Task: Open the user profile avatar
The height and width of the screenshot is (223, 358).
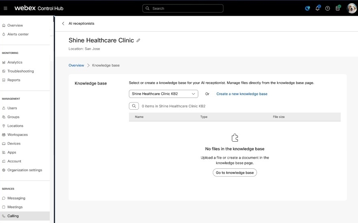Action: (352, 8)
